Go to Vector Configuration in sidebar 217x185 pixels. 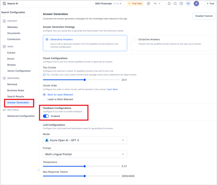click(x=19, y=71)
